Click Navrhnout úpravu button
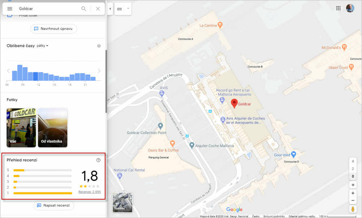Screen dimensions: 362x218 [x=53, y=29]
